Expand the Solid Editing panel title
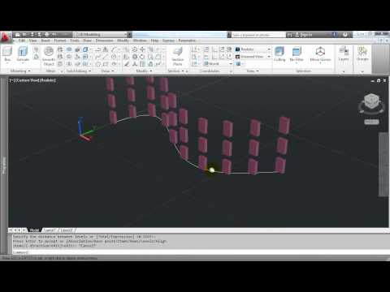The image size is (390, 292). pyautogui.click(x=79, y=71)
